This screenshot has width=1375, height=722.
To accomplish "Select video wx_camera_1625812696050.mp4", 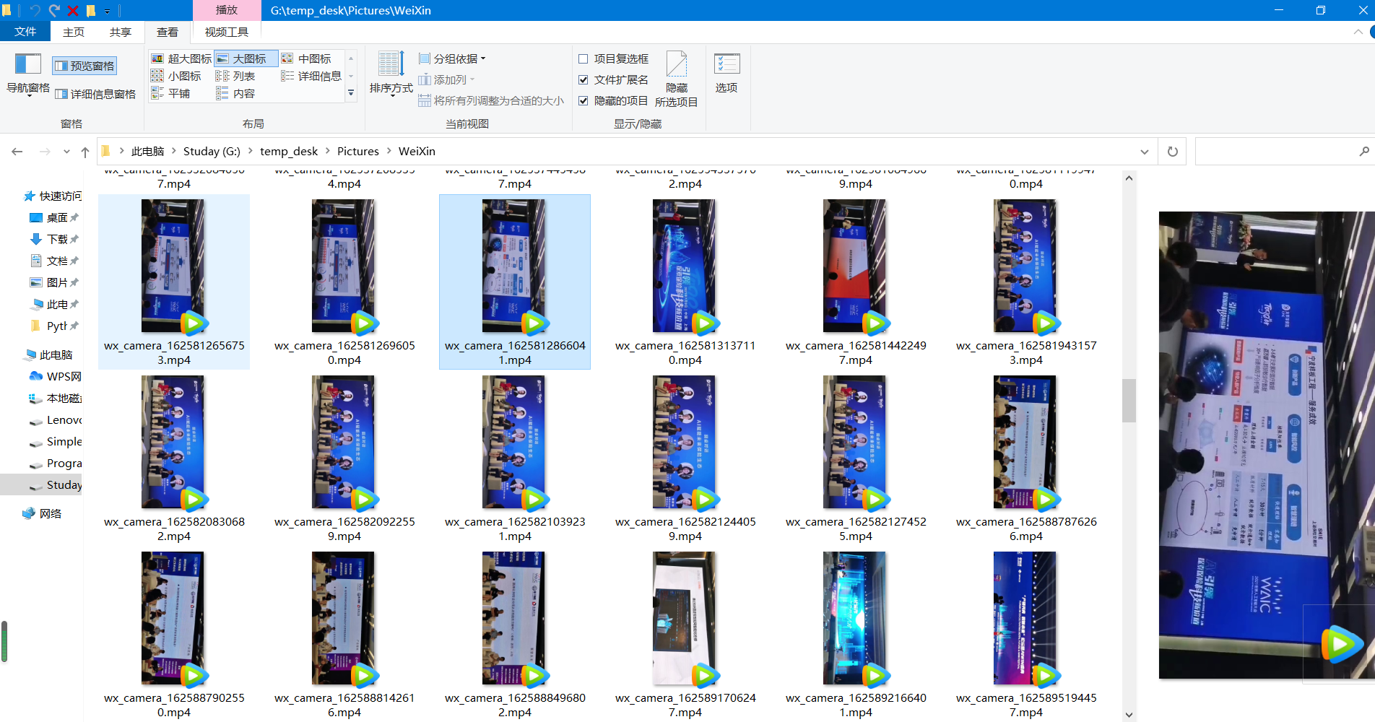I will [344, 282].
